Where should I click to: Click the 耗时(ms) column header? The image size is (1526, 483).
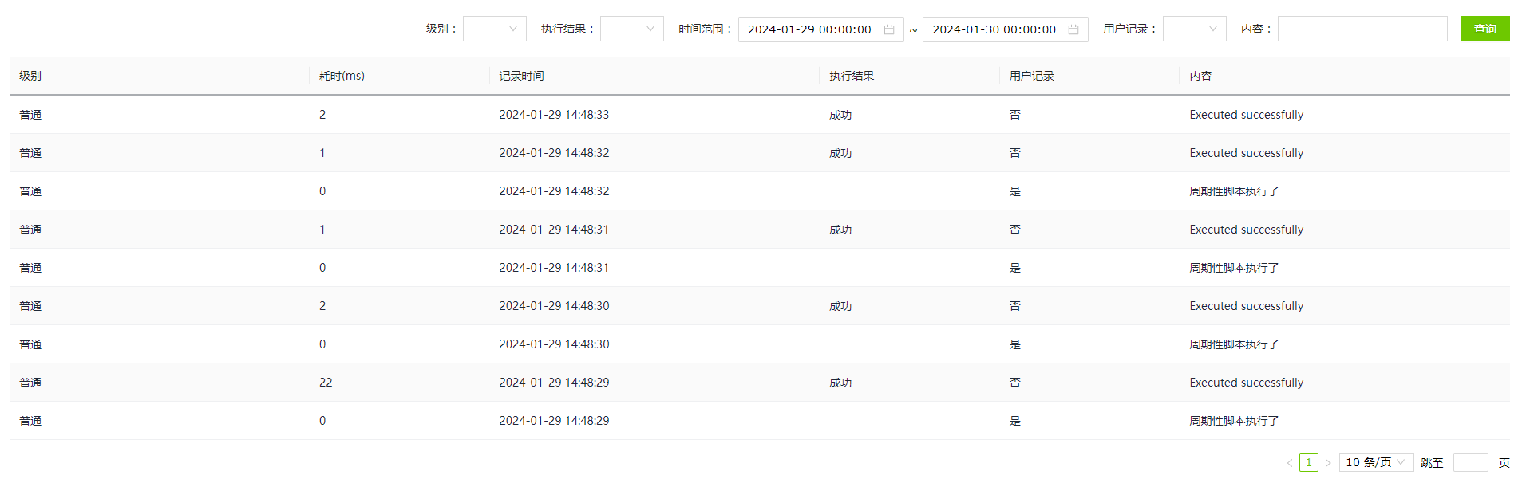pos(342,76)
